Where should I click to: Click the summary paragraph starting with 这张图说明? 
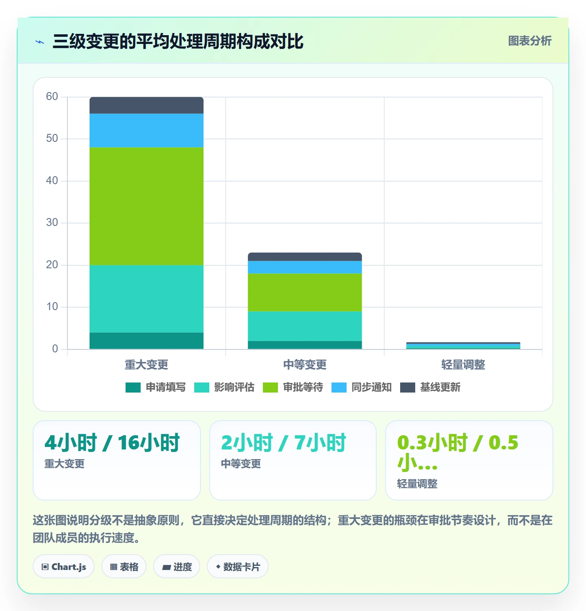pos(293,529)
